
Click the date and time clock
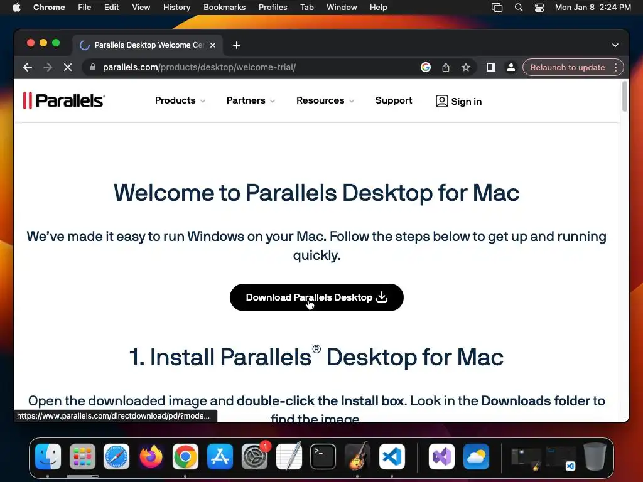pos(593,7)
